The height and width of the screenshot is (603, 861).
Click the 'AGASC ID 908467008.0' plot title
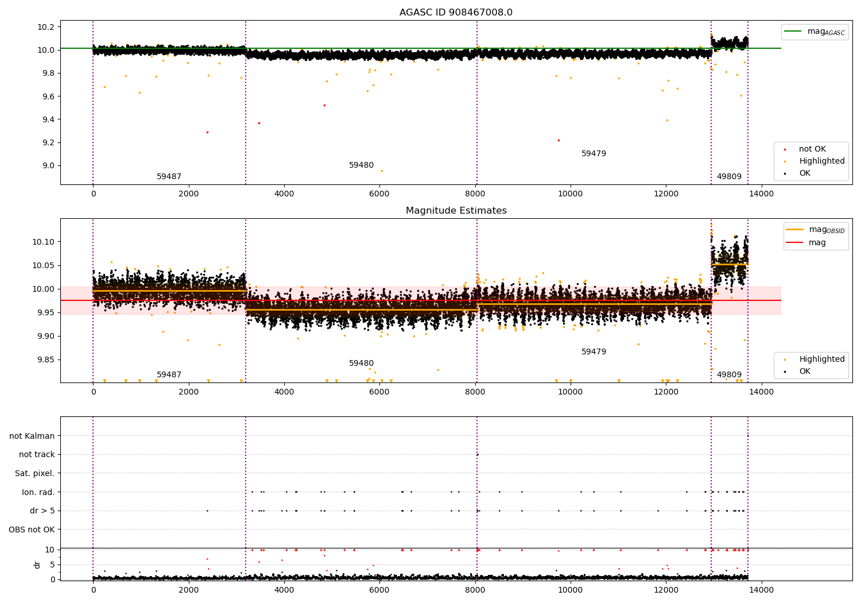pos(456,13)
